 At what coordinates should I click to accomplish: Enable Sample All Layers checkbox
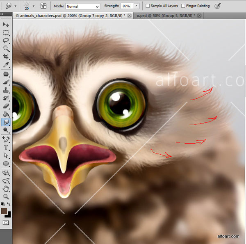148,6
